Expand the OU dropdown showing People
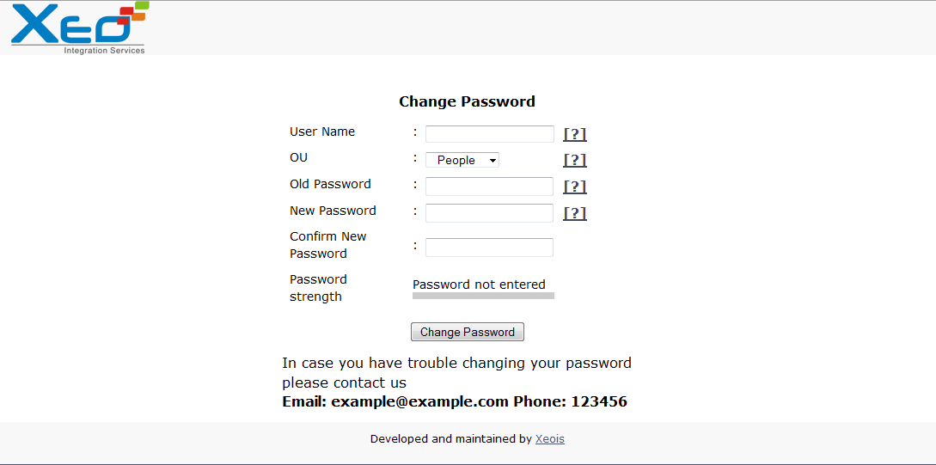The width and height of the screenshot is (936, 465). (x=462, y=160)
